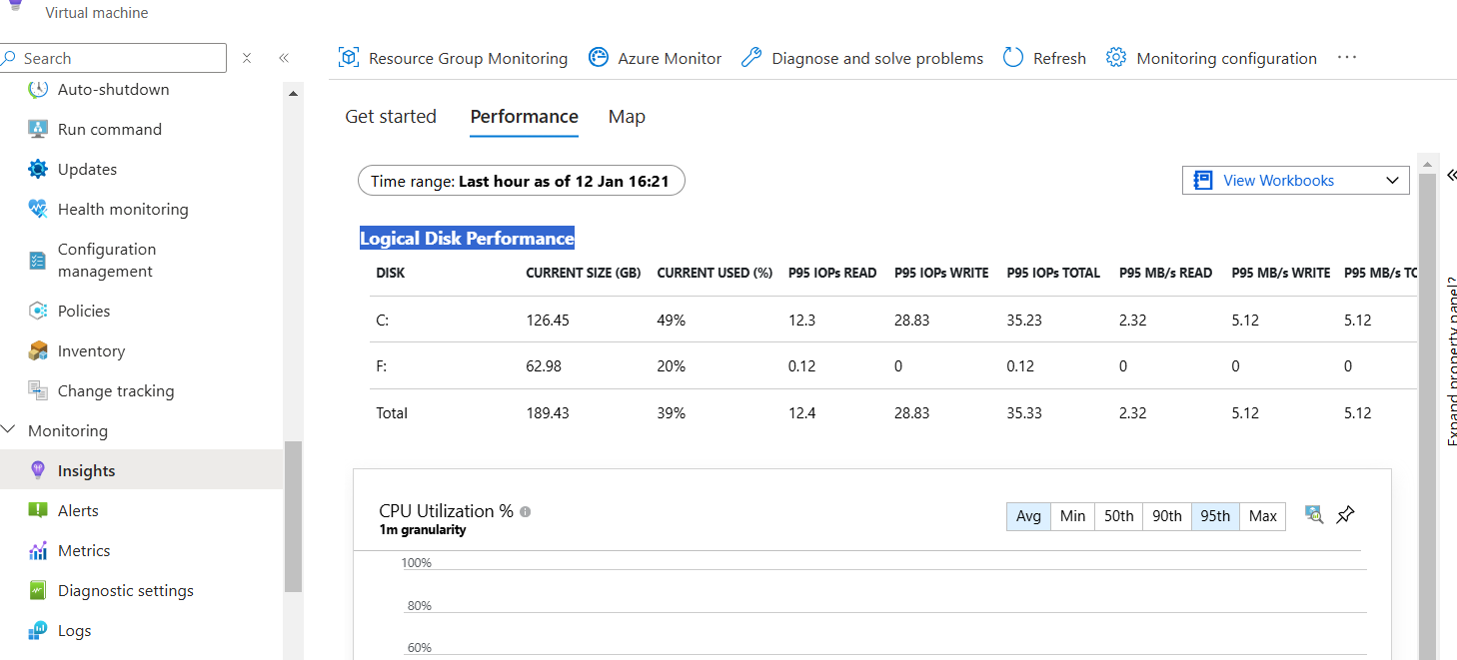The height and width of the screenshot is (660, 1457).
Task: Click Total size value 189.43
Action: click(548, 412)
